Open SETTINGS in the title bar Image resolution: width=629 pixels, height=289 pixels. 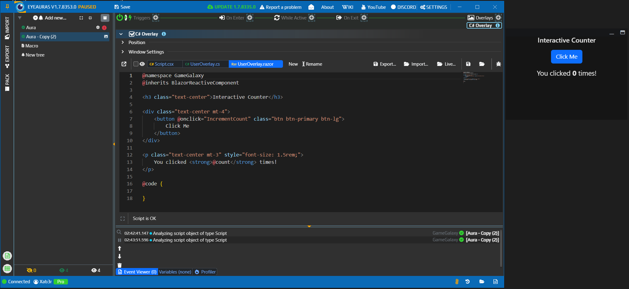click(433, 7)
